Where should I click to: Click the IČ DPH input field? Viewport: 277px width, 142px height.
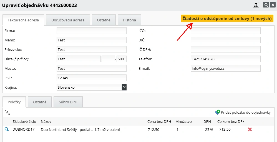(226, 49)
